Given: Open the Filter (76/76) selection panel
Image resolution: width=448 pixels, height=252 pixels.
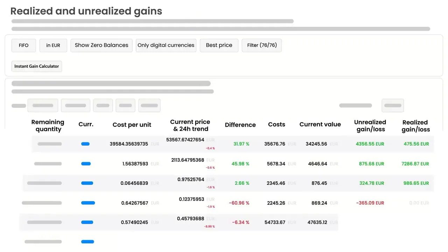Looking at the screenshot, I should pyautogui.click(x=261, y=45).
